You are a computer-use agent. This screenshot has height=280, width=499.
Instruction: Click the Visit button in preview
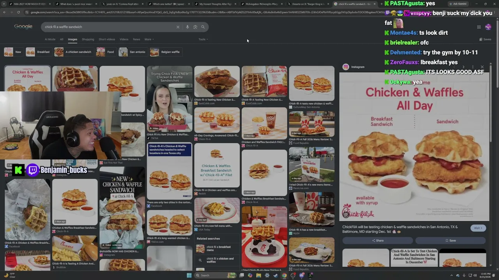(x=478, y=228)
